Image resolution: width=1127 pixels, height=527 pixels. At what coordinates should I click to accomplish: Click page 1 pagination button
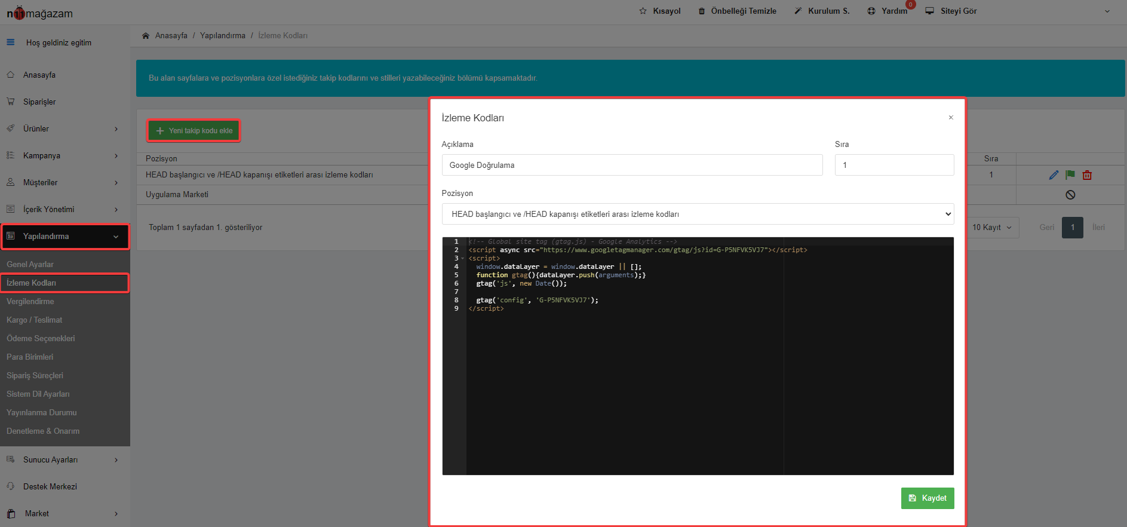(1073, 228)
